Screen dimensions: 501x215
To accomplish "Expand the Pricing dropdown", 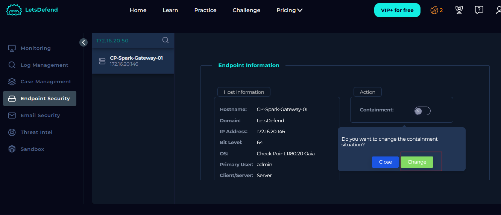I will [289, 10].
